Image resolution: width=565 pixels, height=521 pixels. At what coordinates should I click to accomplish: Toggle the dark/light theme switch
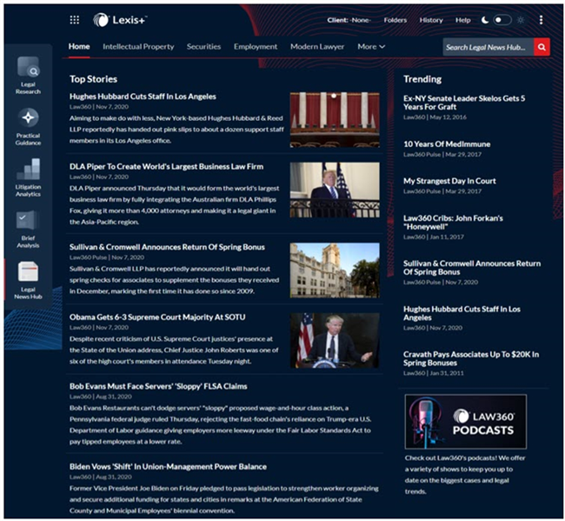[x=502, y=20]
